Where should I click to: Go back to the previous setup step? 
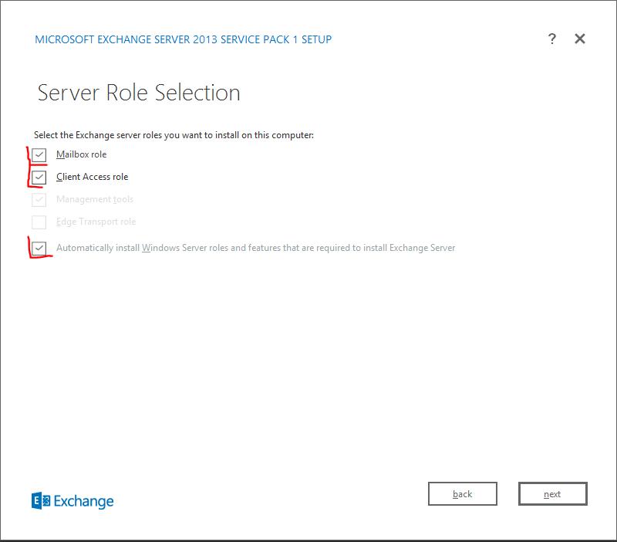click(462, 493)
